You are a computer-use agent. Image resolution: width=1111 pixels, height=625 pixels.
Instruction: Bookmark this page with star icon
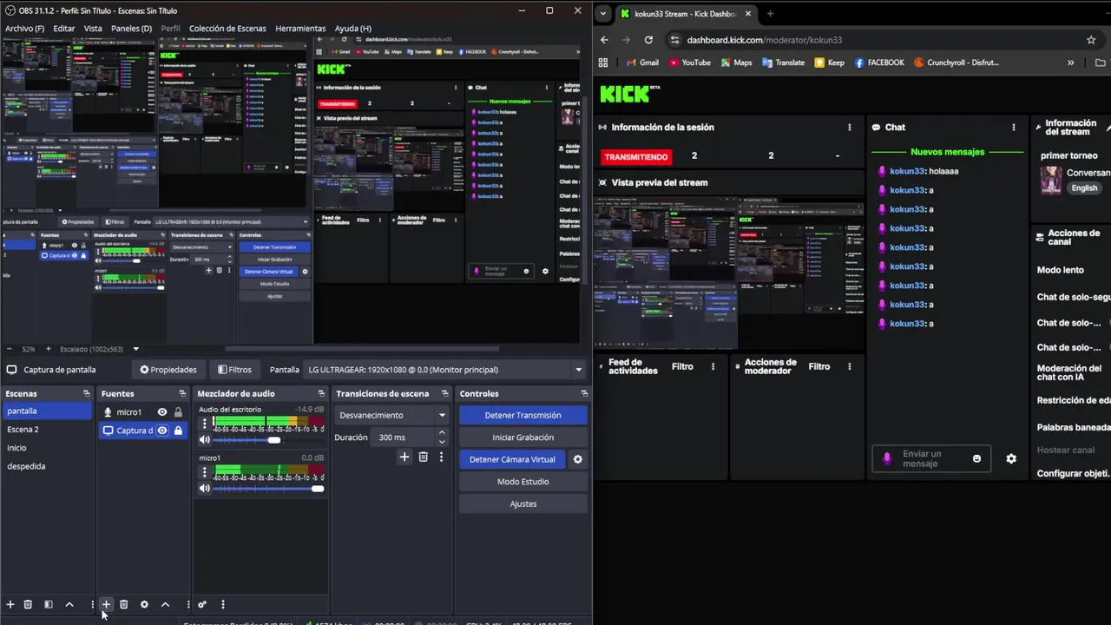click(x=1091, y=40)
